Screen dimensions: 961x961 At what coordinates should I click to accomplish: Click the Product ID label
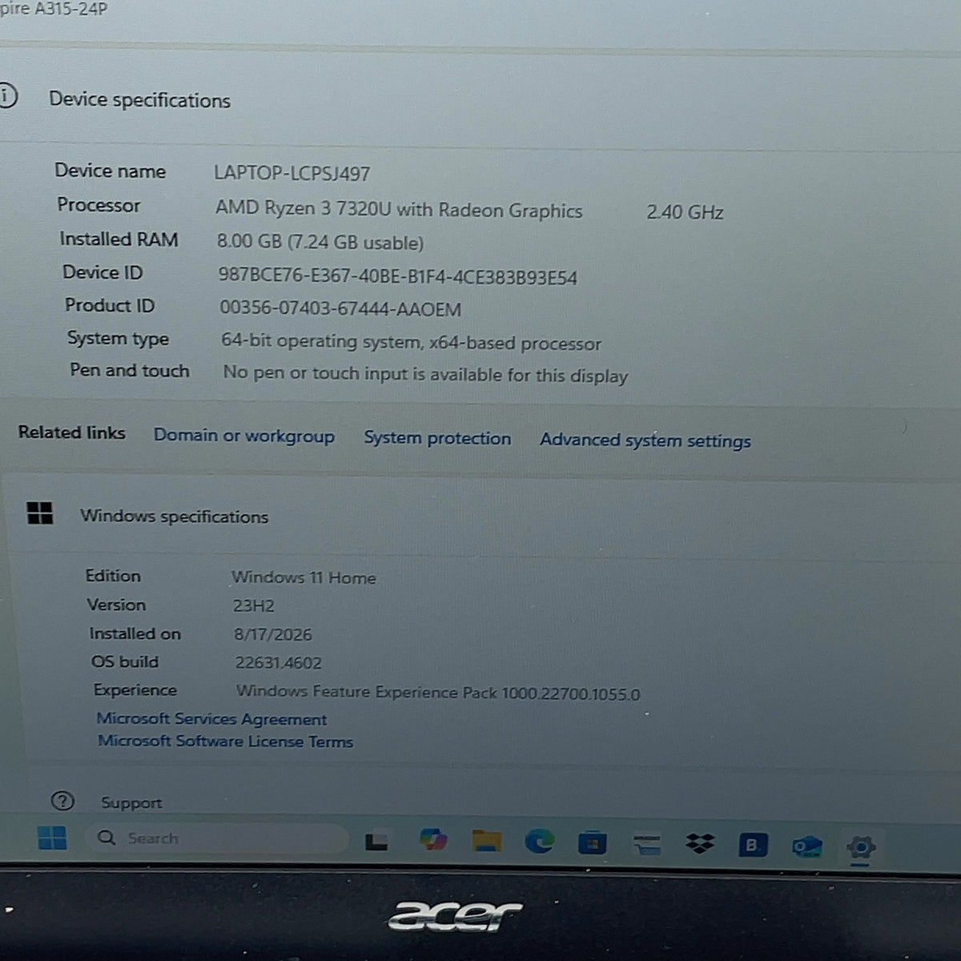click(110, 305)
